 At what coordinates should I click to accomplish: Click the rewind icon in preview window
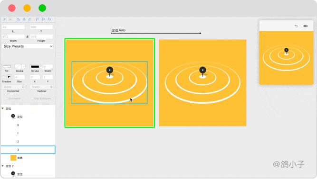pos(296,26)
